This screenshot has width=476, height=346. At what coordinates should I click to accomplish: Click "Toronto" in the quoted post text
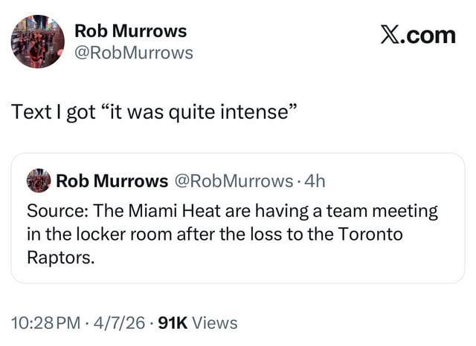tap(370, 235)
